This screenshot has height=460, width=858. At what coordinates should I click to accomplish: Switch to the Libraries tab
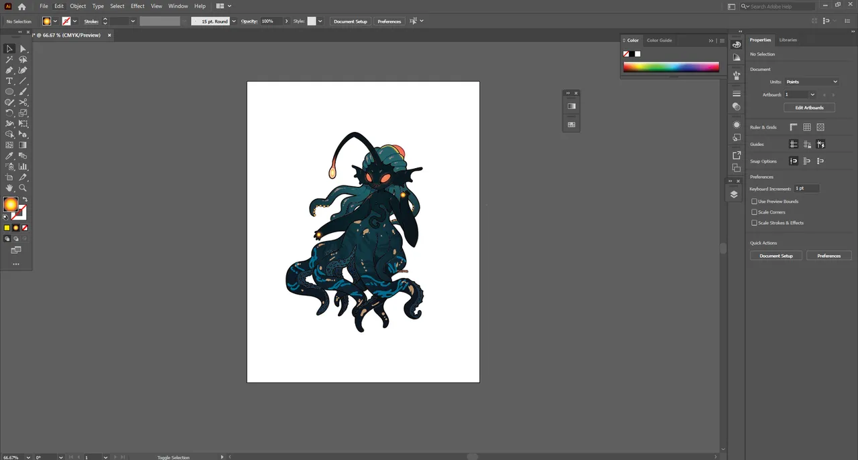(x=788, y=40)
